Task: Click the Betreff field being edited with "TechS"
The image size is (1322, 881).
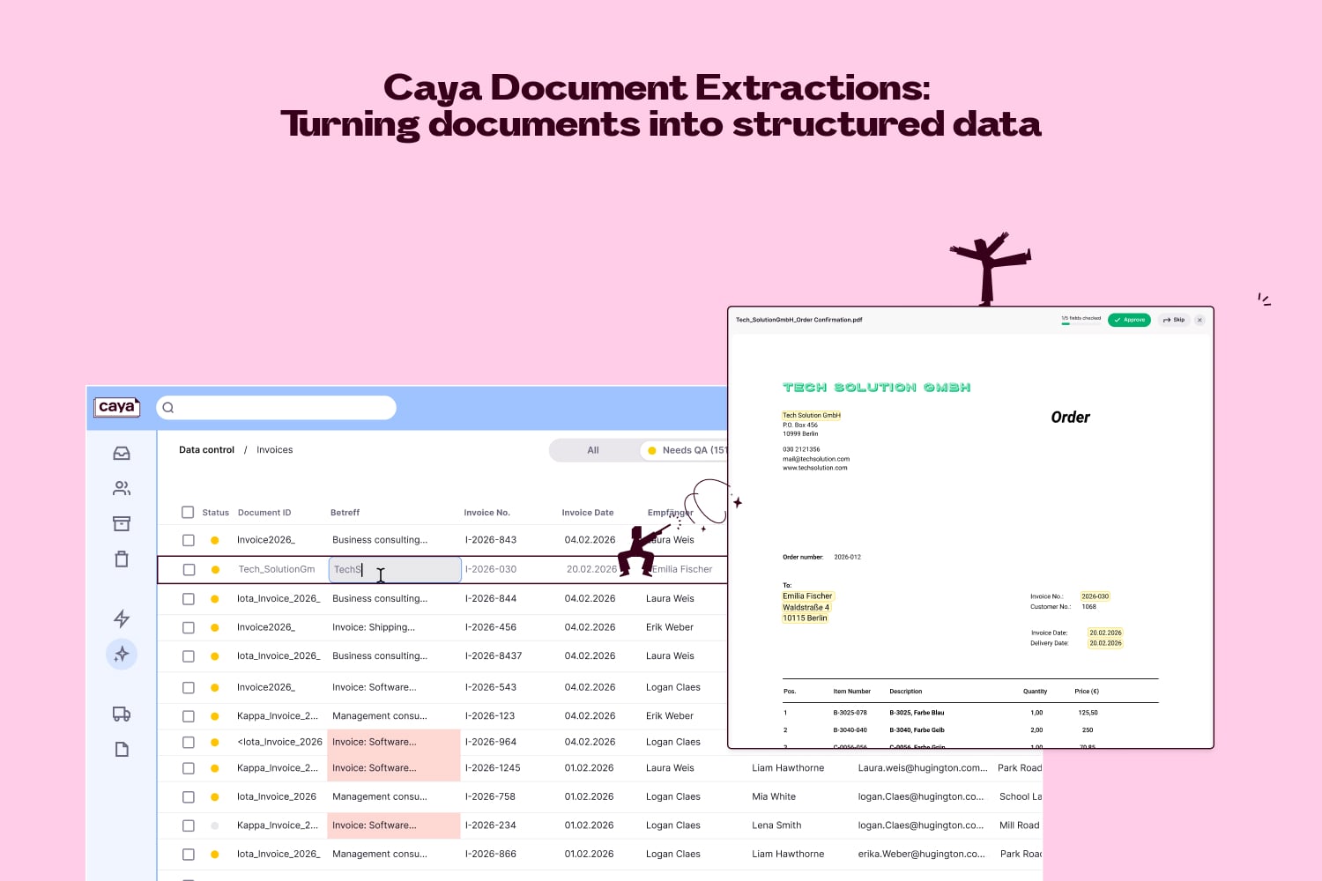Action: (x=395, y=570)
